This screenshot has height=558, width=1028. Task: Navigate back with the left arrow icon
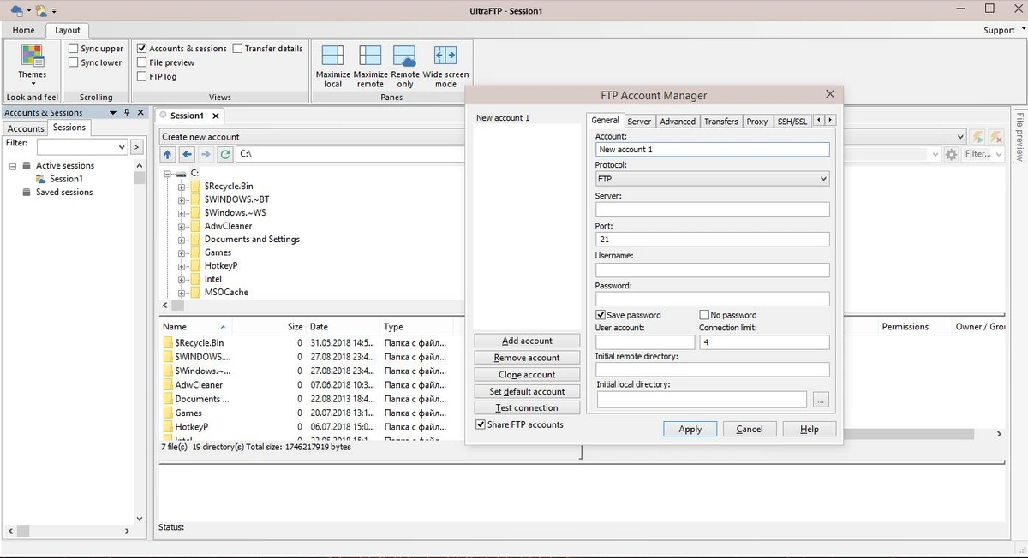tap(187, 154)
